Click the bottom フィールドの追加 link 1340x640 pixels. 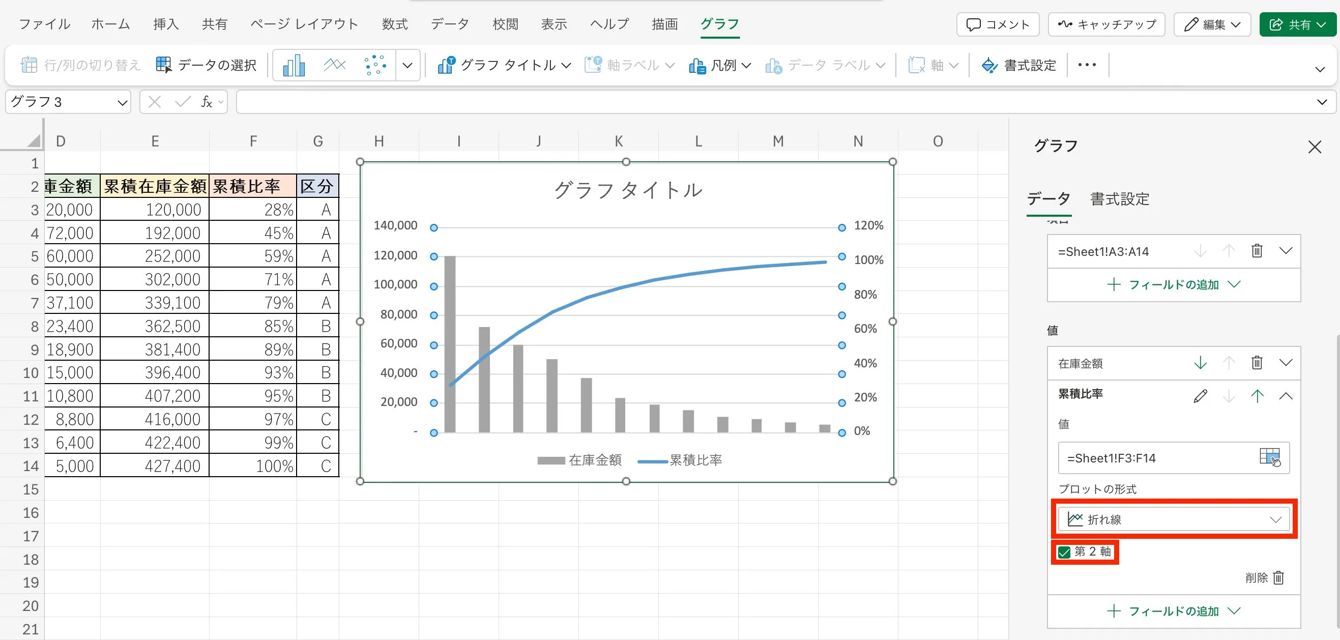(x=1173, y=611)
